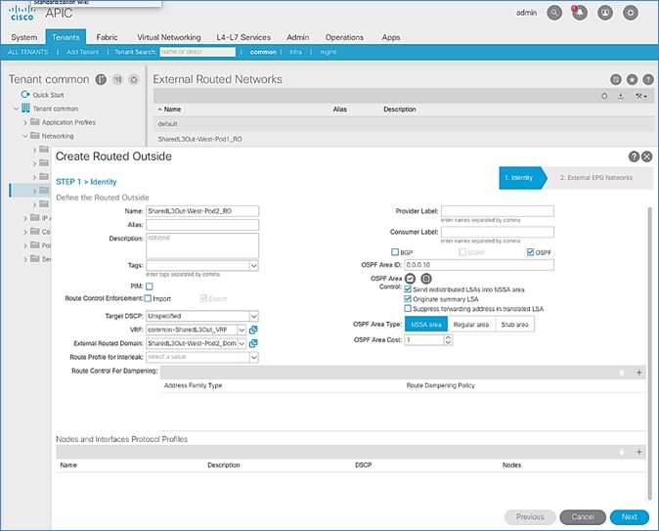
Task: Download the External Routed Networks table
Action: (x=621, y=96)
